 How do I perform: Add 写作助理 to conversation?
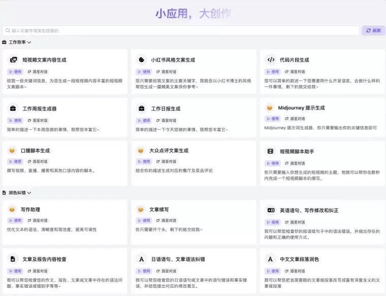coord(38,220)
